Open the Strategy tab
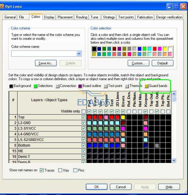The width and height of the screenshot is (188, 195). 109,17
